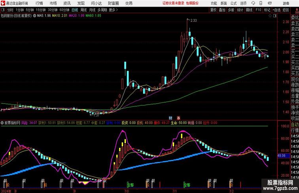The width and height of the screenshot is (299, 193).
Task: Click the MA10: 2.01 value
Action: coord(59,16)
